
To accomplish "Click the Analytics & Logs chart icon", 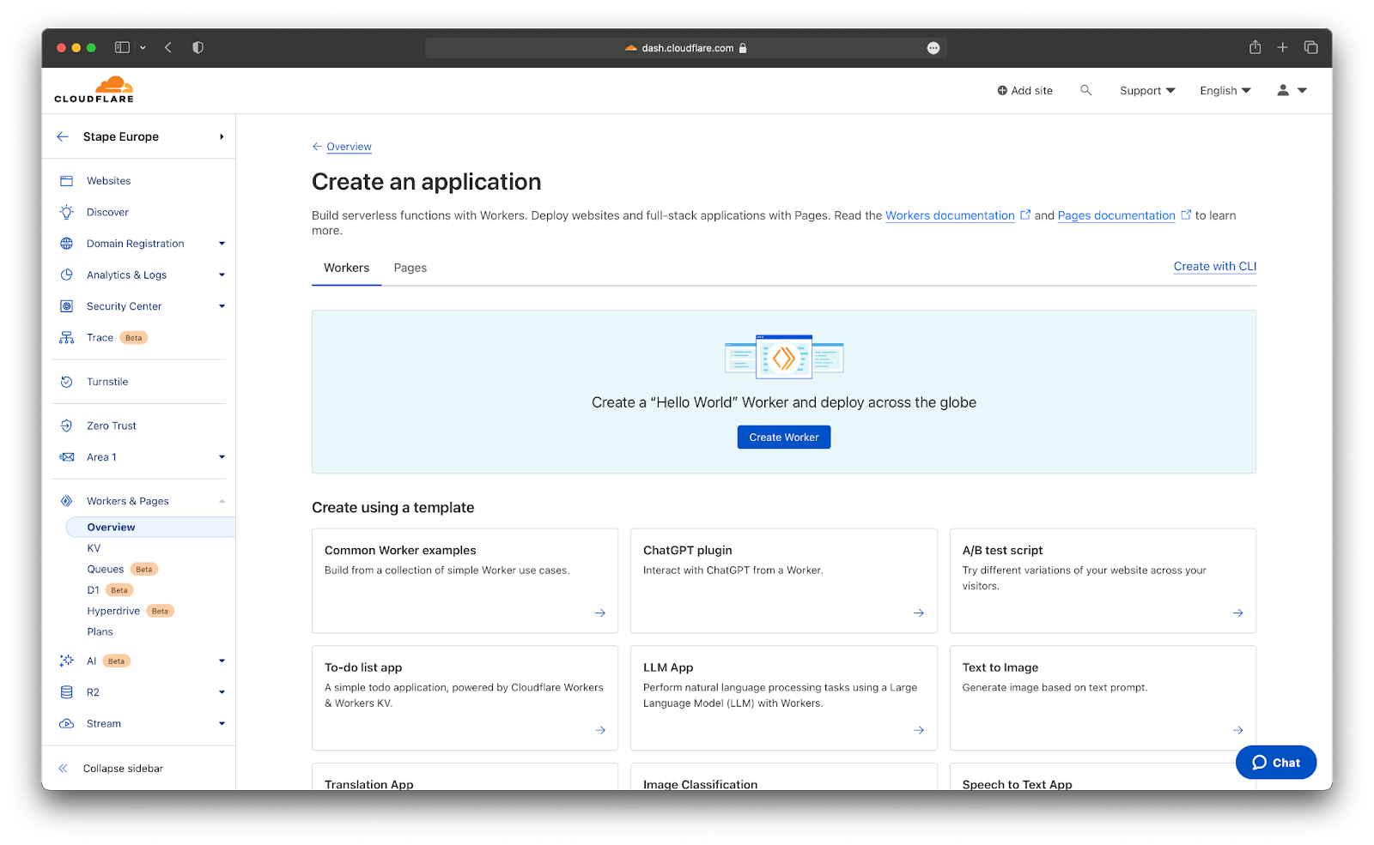I will 66,275.
